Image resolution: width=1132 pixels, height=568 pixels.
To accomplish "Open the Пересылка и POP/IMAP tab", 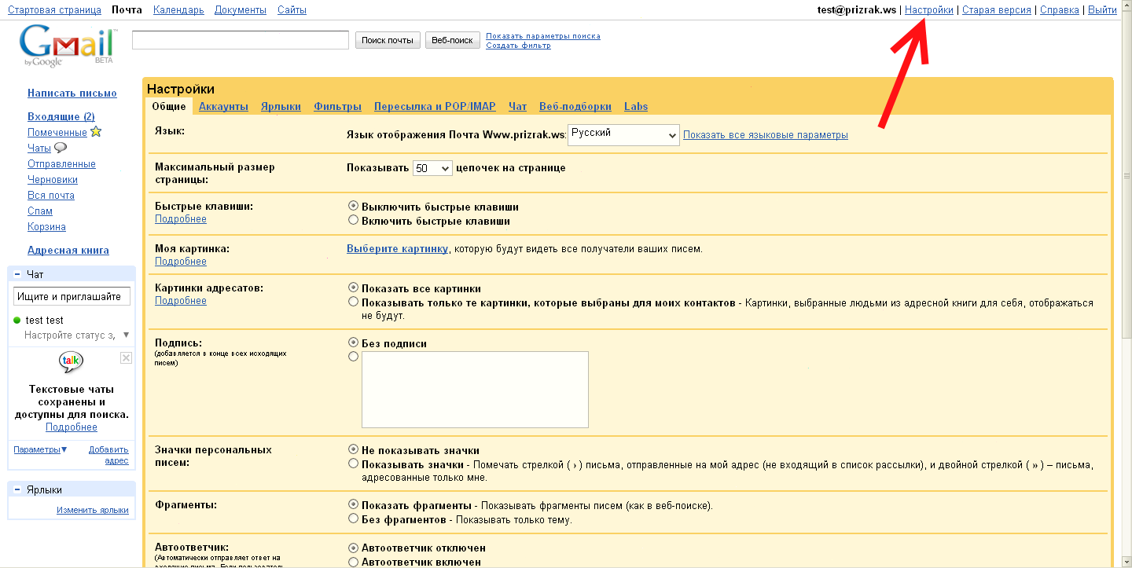I will 435,106.
